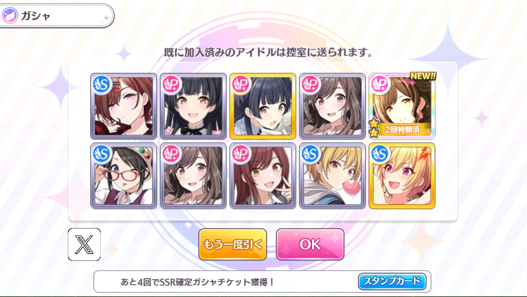Click S rarity badge on glasses idol
The image size is (527, 297).
click(102, 154)
